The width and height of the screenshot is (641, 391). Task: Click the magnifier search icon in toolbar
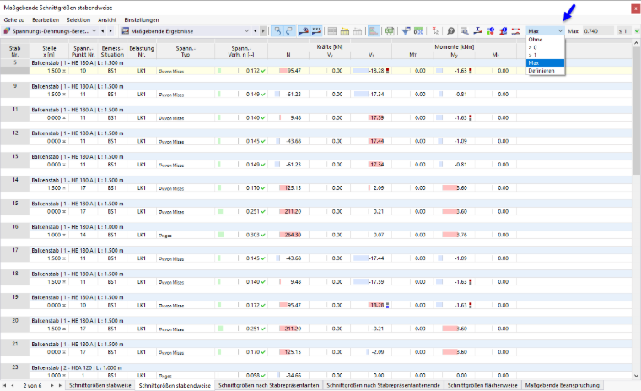[465, 31]
